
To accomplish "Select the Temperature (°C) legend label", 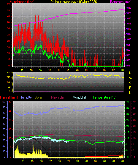I will (x=105, y=97).
